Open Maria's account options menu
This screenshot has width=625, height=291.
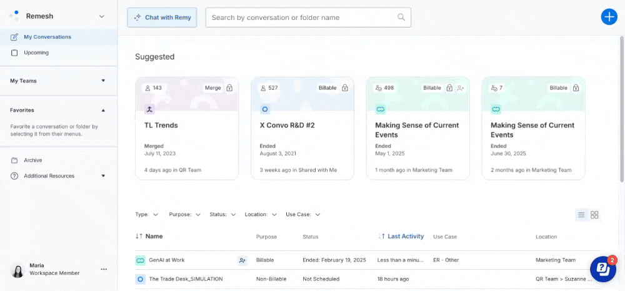[104, 269]
